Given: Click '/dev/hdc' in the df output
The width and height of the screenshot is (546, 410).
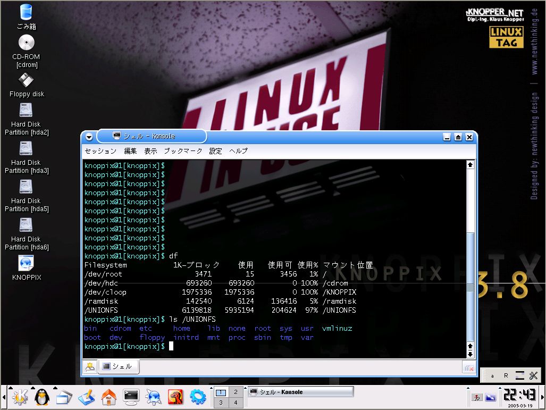Looking at the screenshot, I should click(x=101, y=283).
